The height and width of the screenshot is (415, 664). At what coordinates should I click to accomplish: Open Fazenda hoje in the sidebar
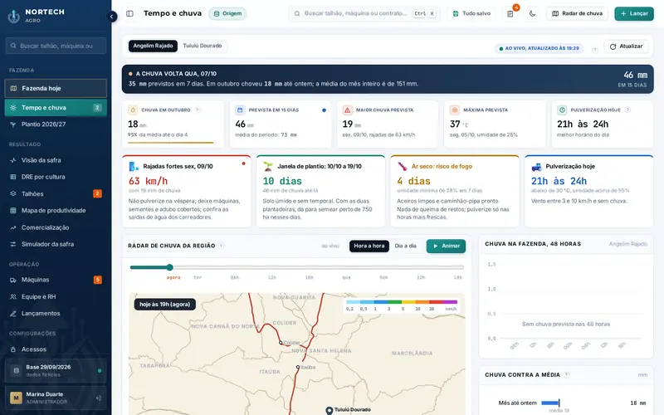pos(56,88)
